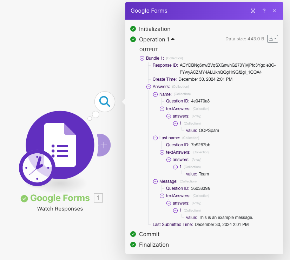The width and height of the screenshot is (290, 260).
Task: Click the Operation 1 green check icon
Action: (133, 39)
